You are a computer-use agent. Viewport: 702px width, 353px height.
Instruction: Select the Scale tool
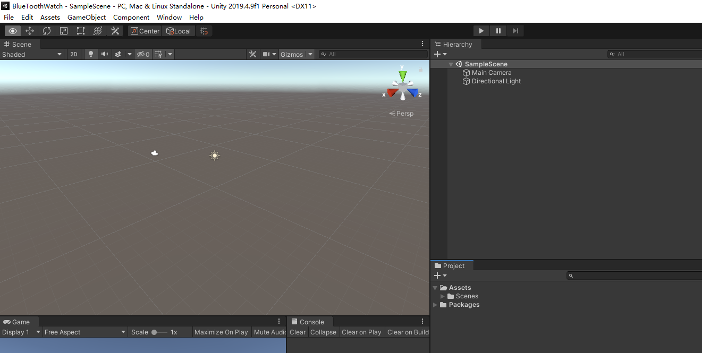(63, 31)
